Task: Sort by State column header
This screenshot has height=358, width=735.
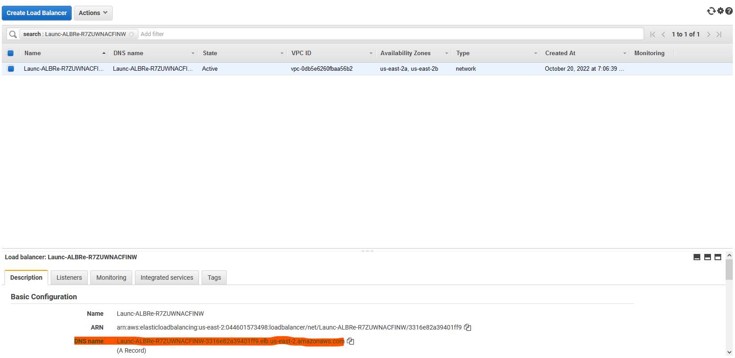Action: coord(242,53)
